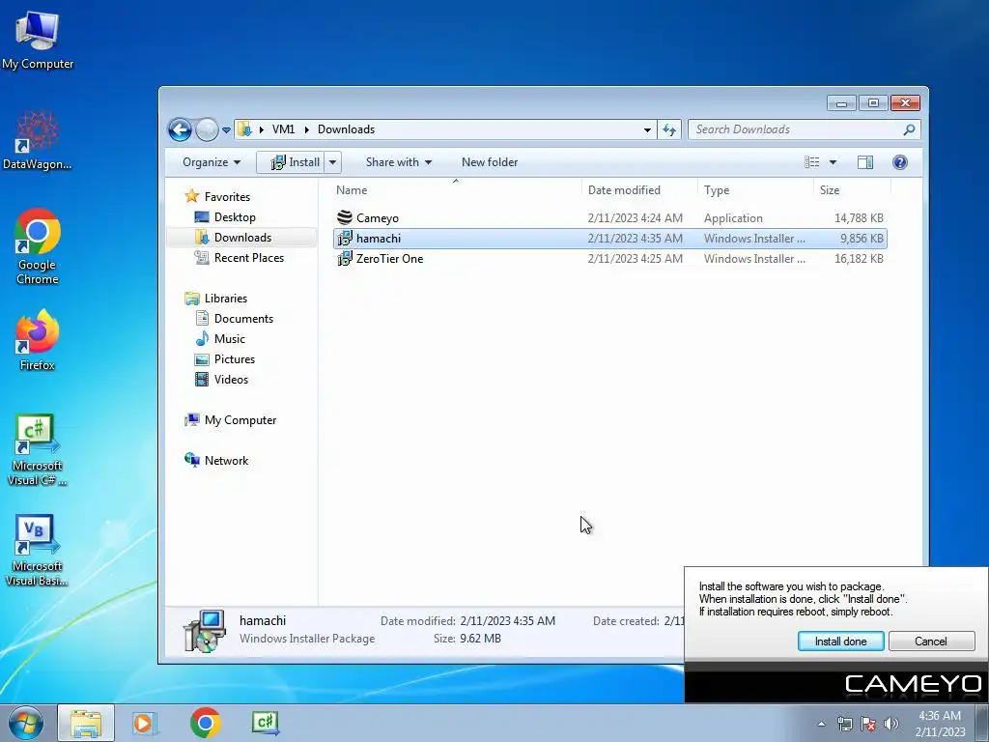Open Chrome from the taskbar

tap(205, 723)
